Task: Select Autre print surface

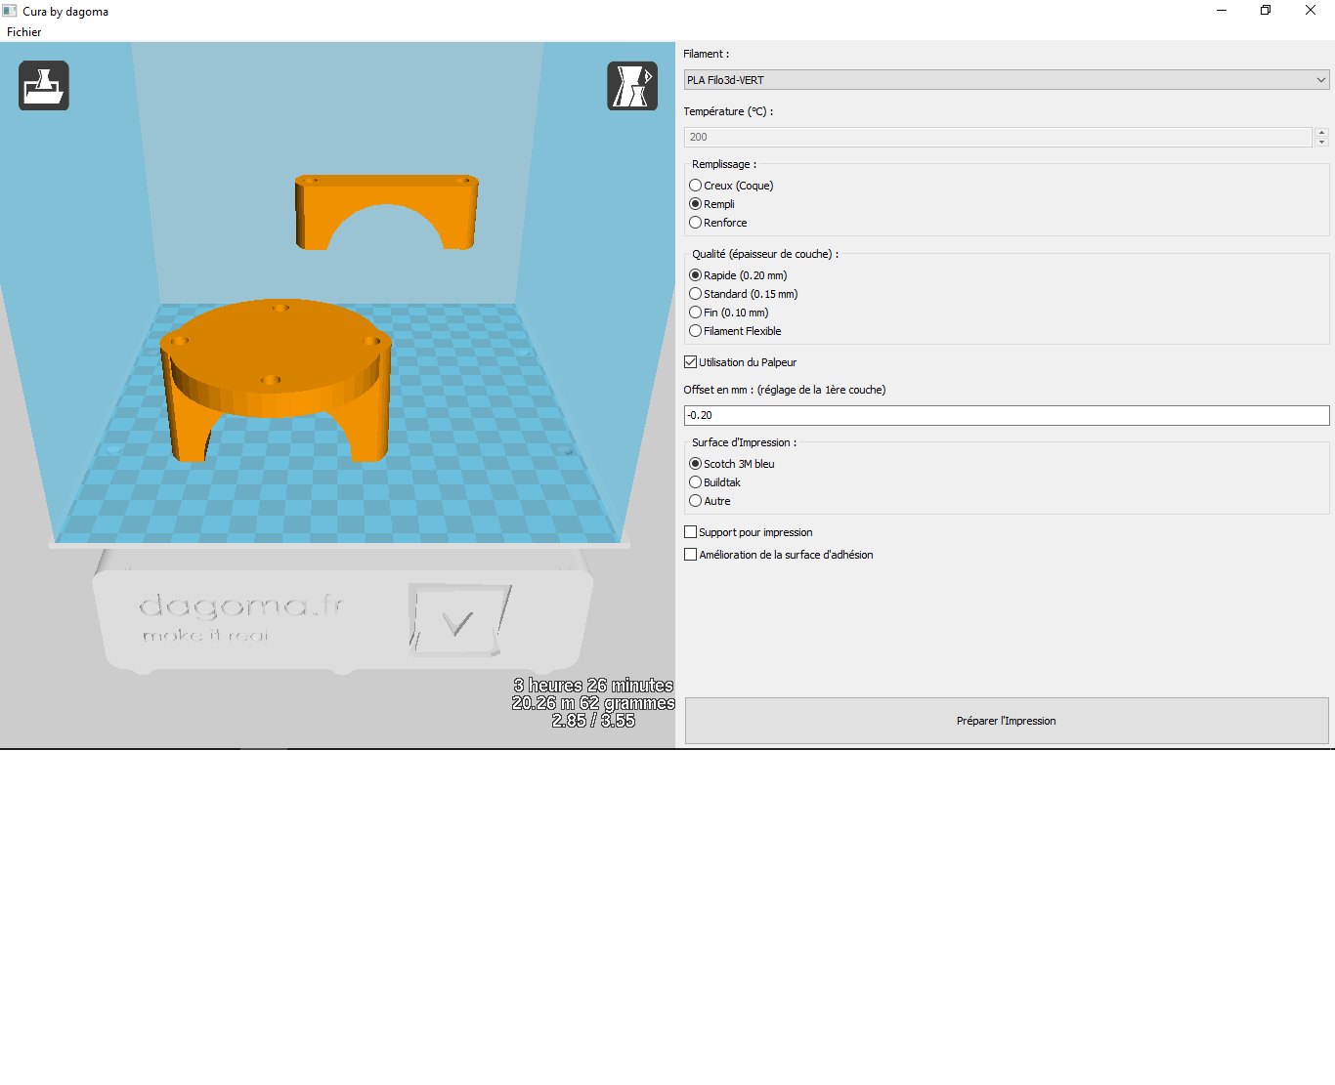Action: click(x=711, y=501)
